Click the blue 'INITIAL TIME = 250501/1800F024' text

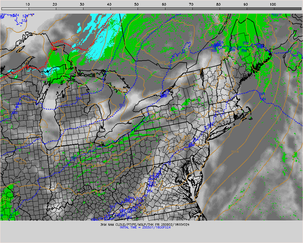(145, 227)
